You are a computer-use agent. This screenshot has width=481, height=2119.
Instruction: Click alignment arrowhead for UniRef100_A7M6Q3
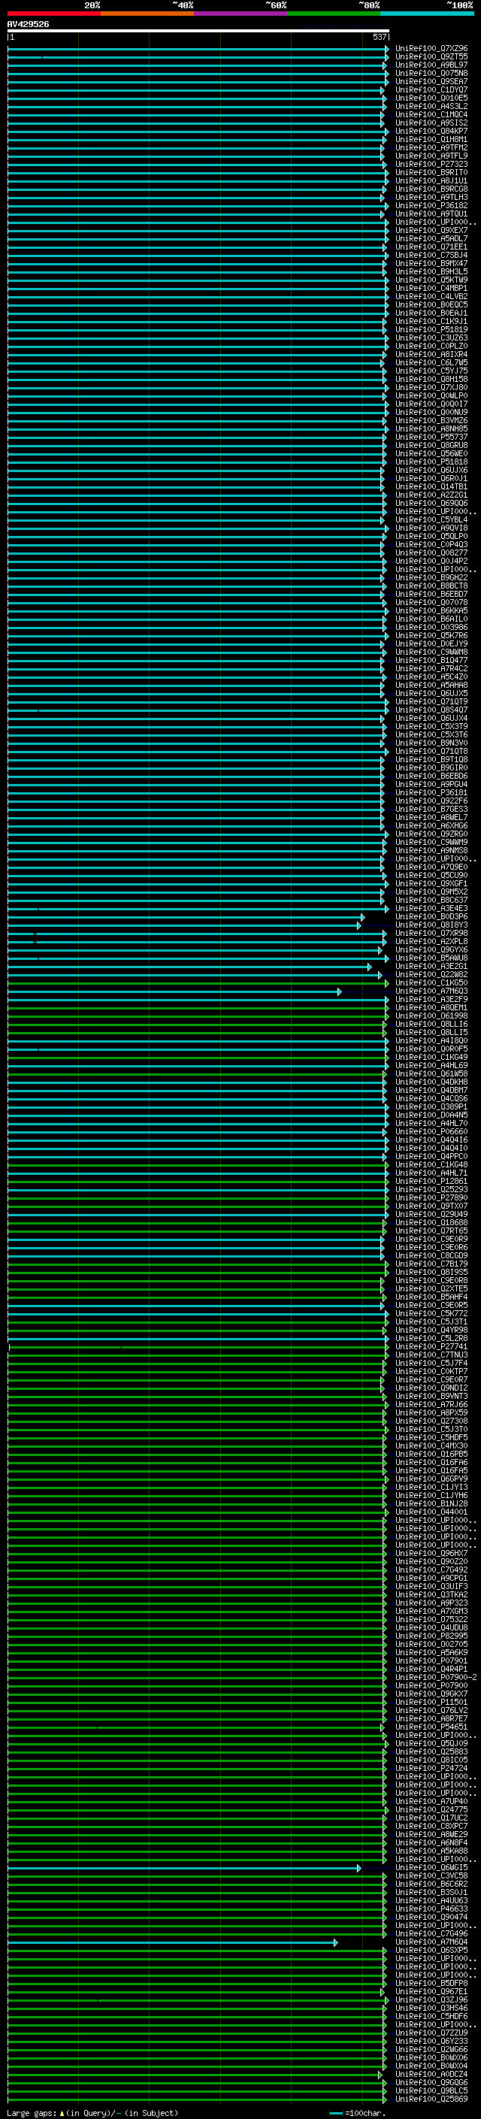point(339,991)
